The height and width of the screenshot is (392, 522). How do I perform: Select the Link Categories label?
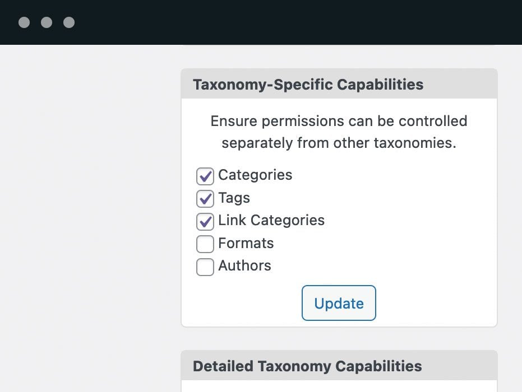271,220
